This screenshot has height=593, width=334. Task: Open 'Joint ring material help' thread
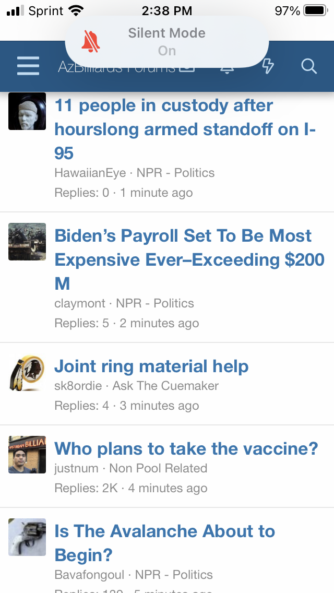coord(151,366)
